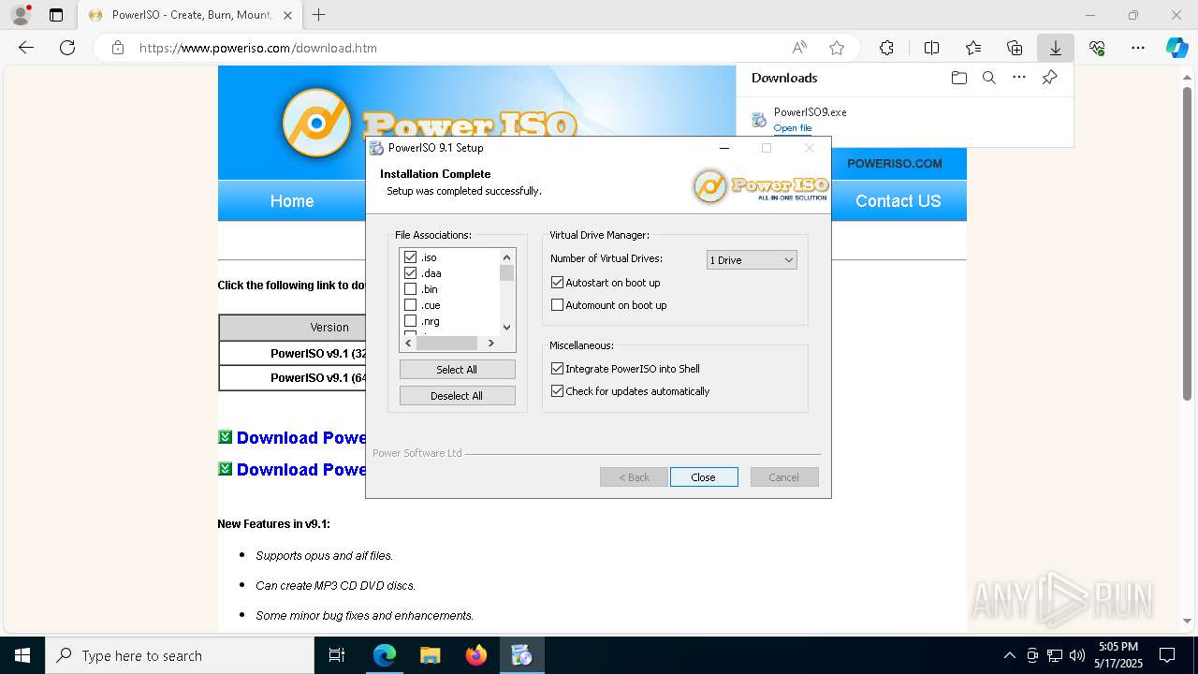Enable the .nrg file association
The height and width of the screenshot is (674, 1198).
click(410, 321)
